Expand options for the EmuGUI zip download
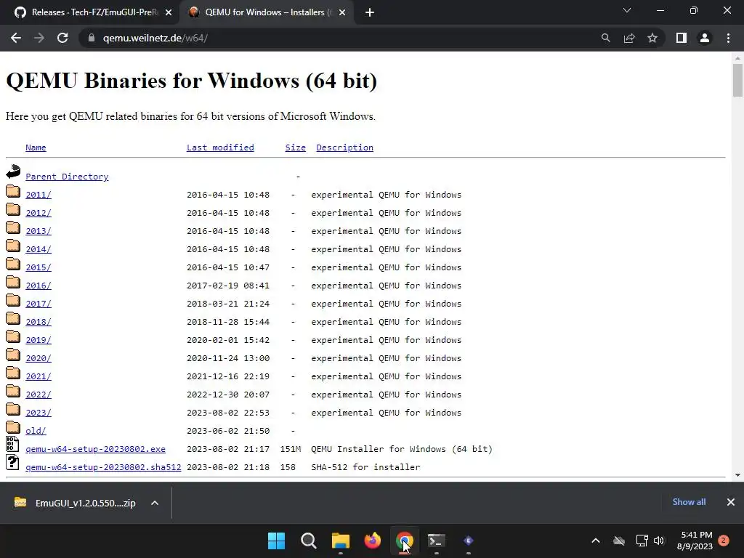 (x=155, y=503)
